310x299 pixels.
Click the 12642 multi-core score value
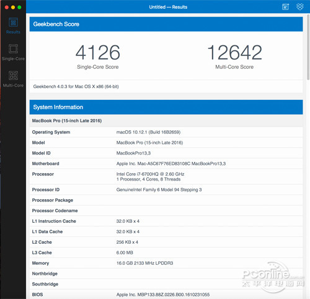(234, 53)
